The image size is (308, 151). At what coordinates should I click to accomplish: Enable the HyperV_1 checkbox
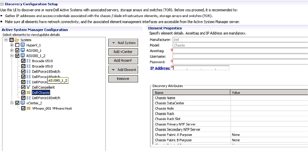[x=17, y=45]
